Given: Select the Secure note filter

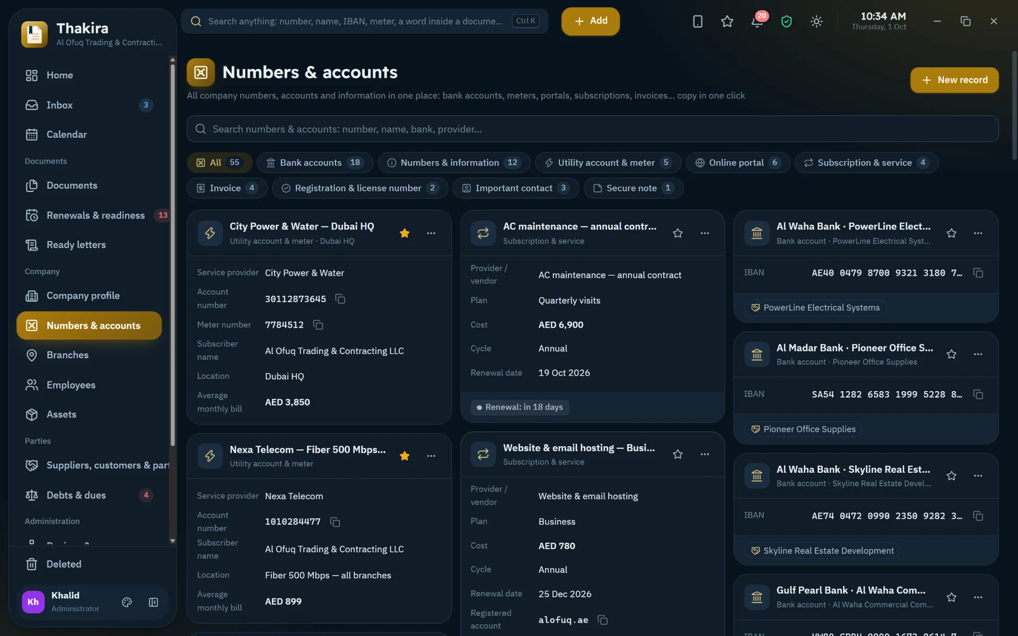Looking at the screenshot, I should pyautogui.click(x=633, y=188).
